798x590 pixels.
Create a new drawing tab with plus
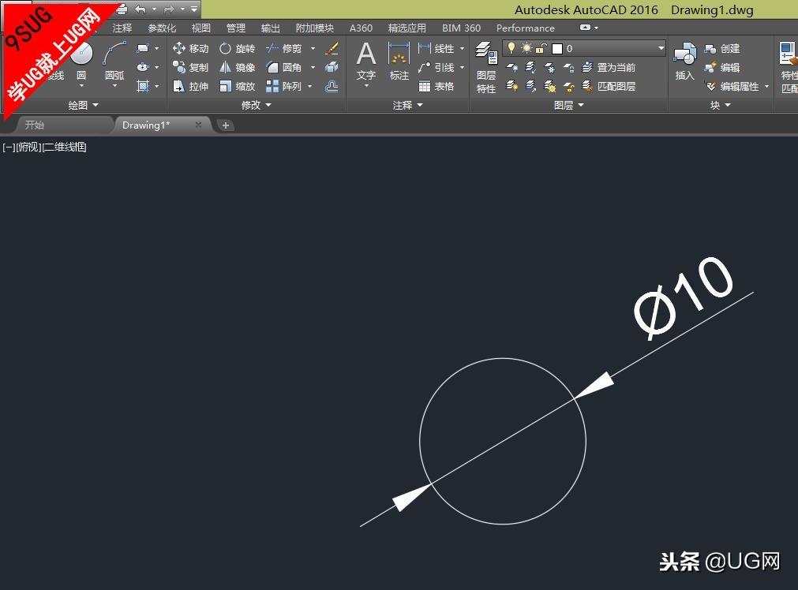(226, 125)
